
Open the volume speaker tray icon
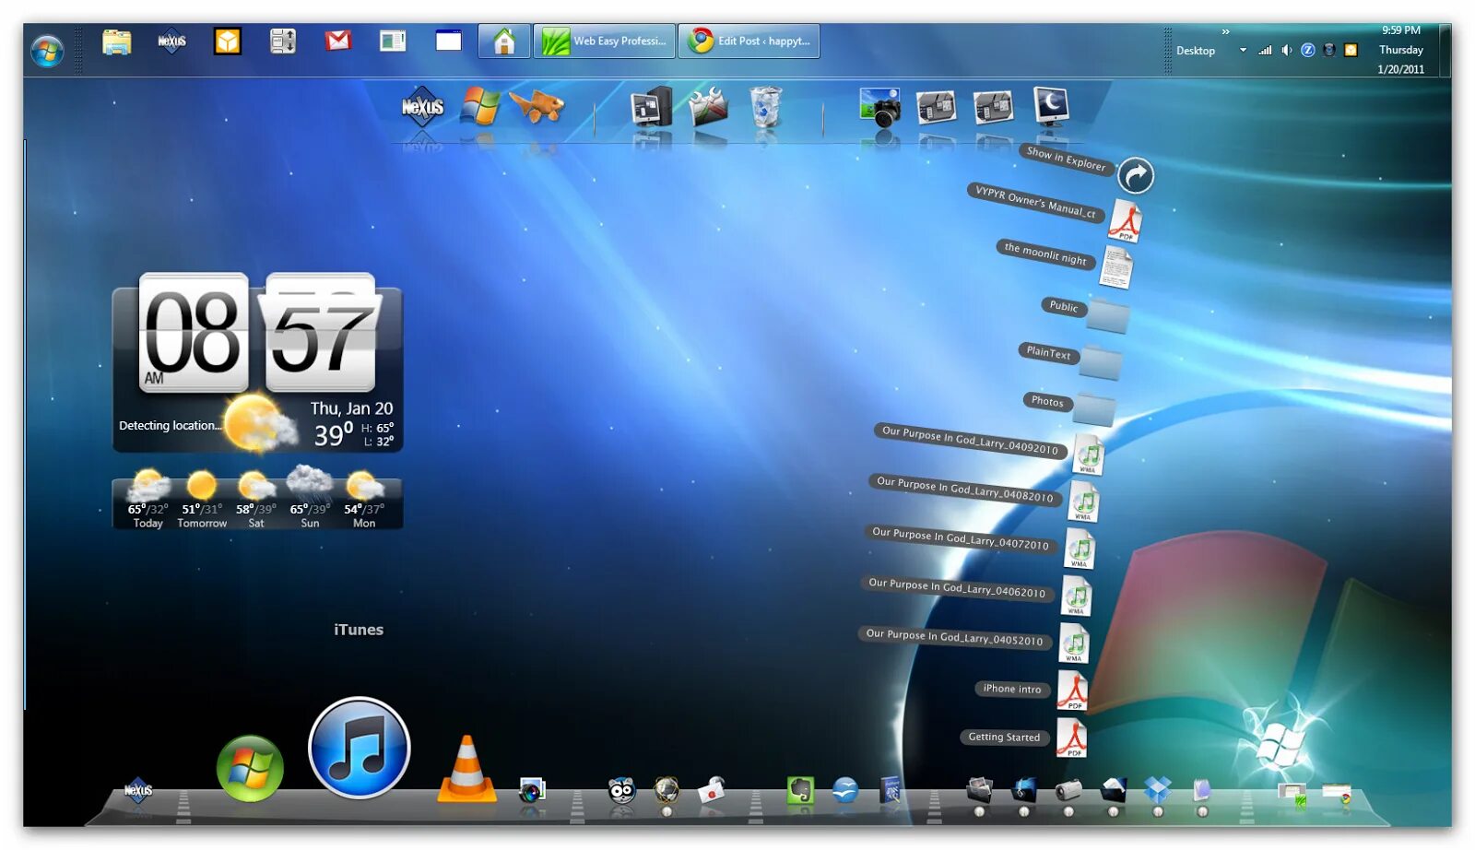[1287, 51]
